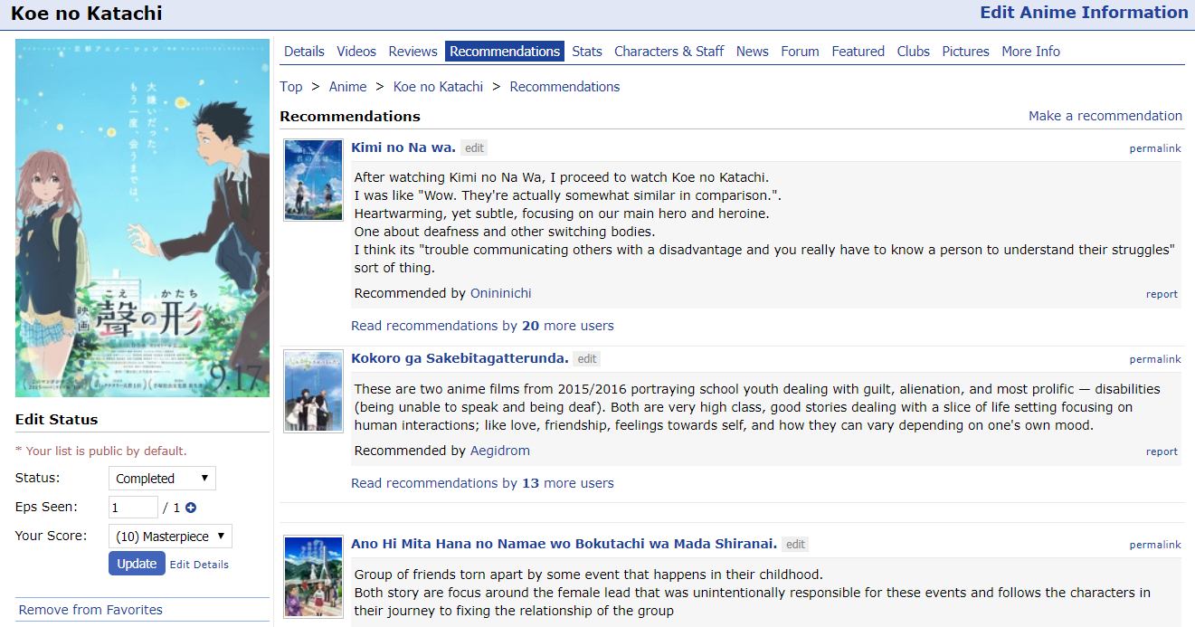Click Remove from Favorites
Viewport: 1195px width, 627px height.
click(x=90, y=610)
